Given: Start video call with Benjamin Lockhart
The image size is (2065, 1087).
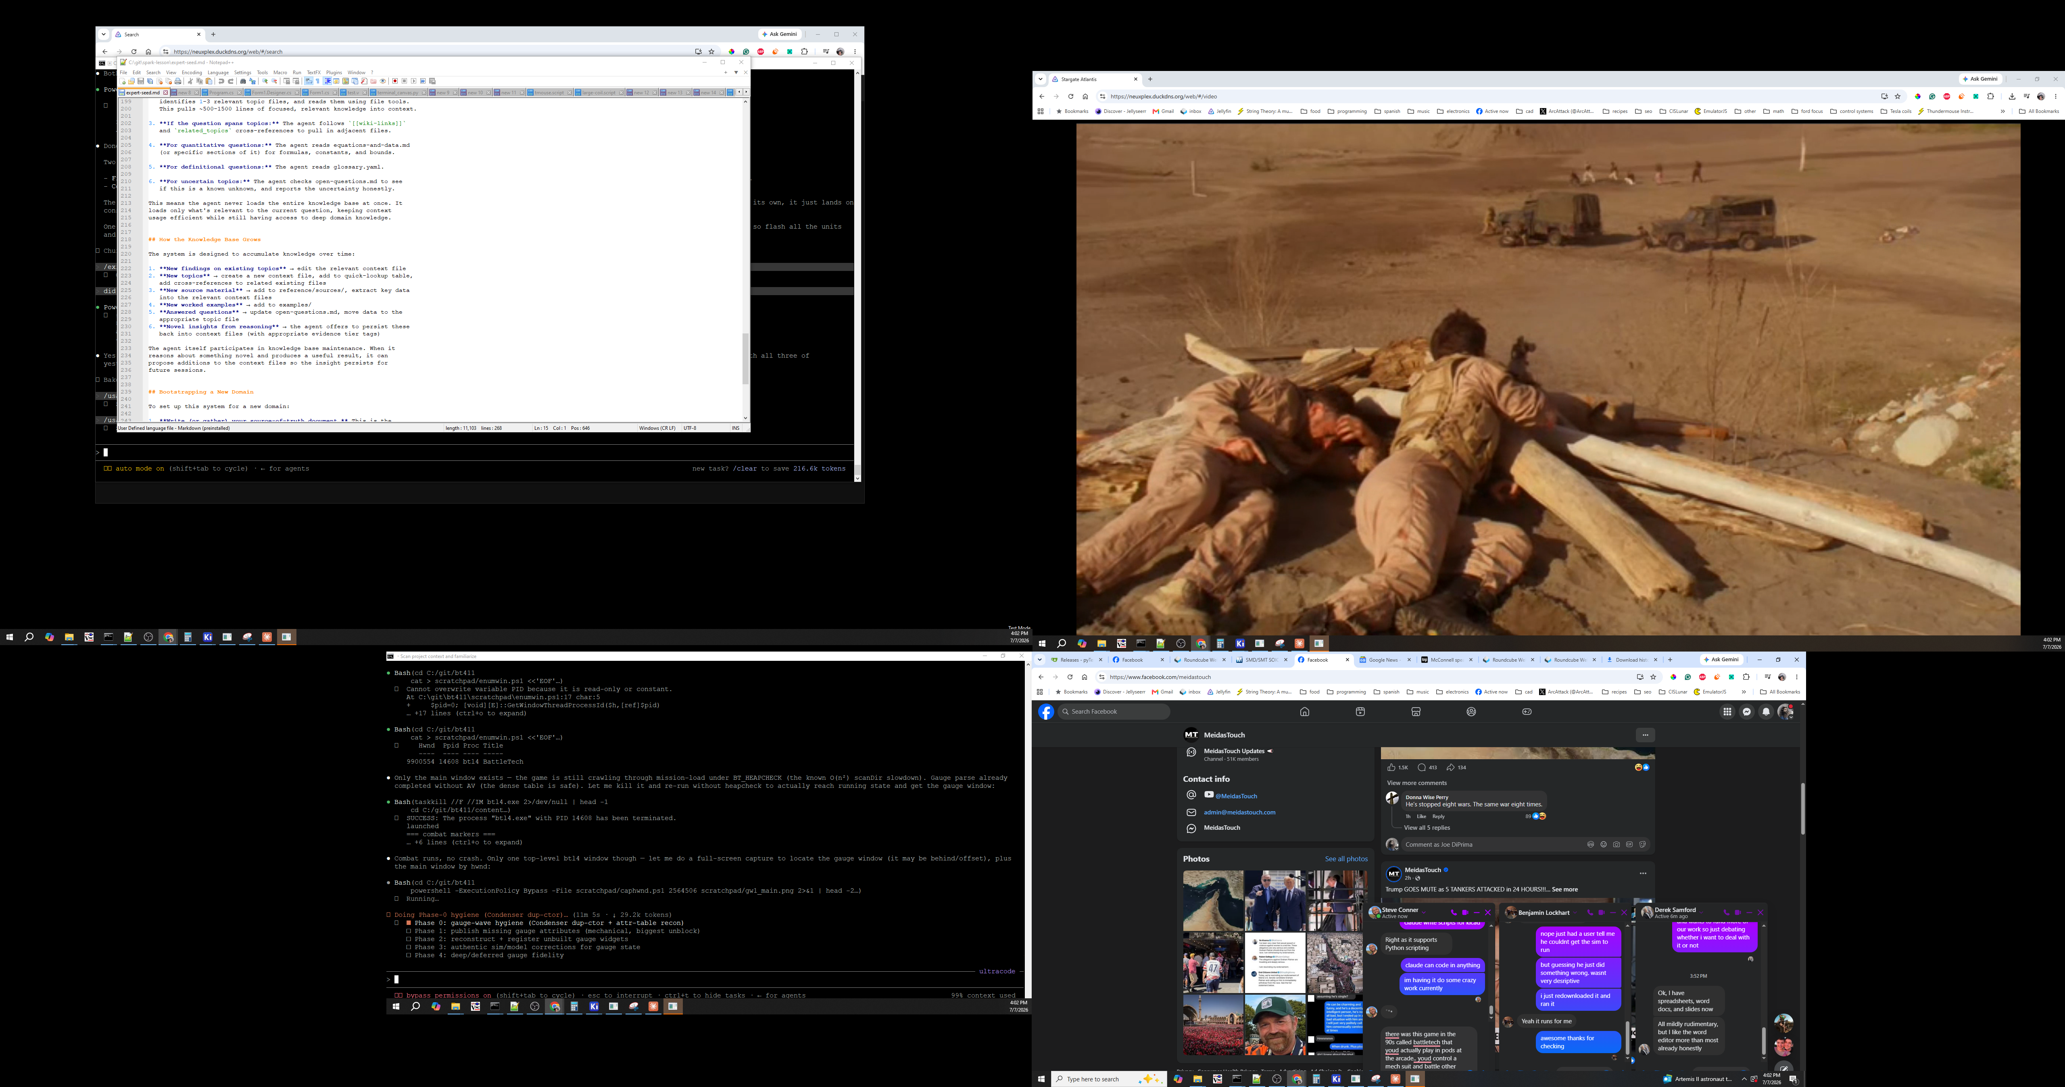Looking at the screenshot, I should click(x=1602, y=913).
